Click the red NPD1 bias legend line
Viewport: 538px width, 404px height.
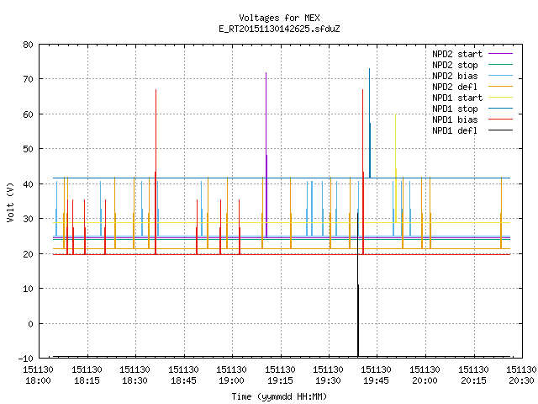coord(500,120)
